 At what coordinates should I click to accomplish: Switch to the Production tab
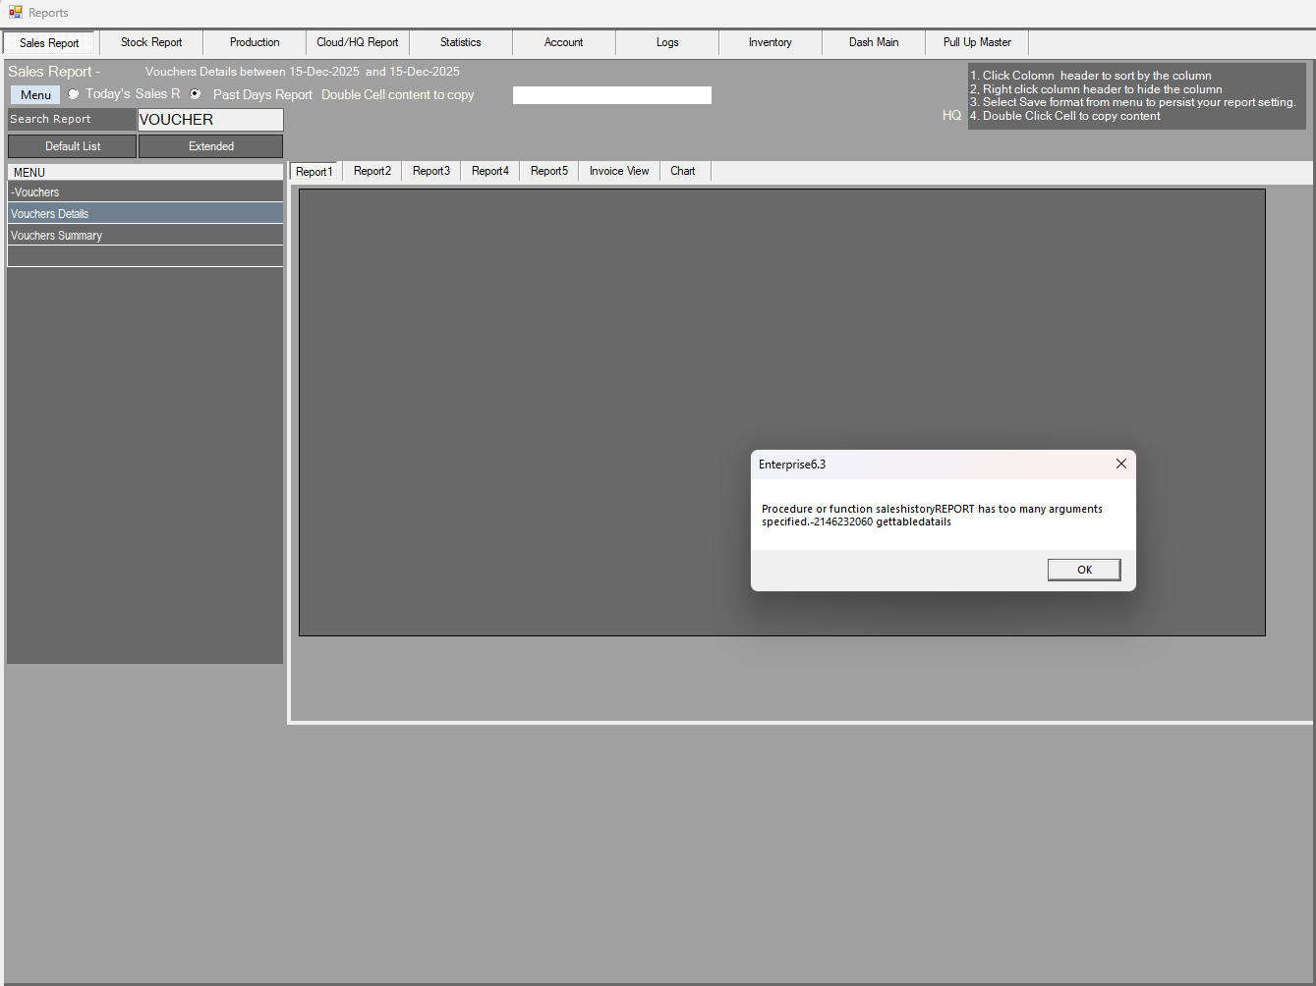255,42
